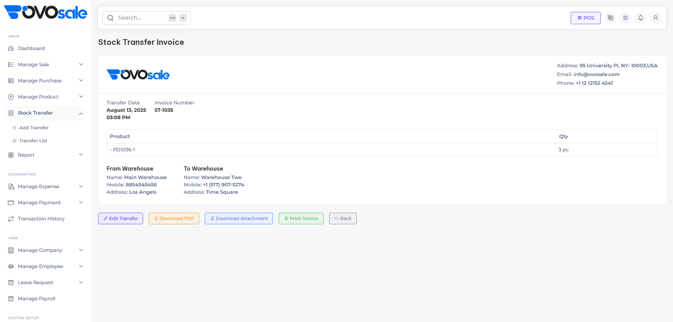Open Transfer List submenu item
This screenshot has height=322, width=673.
[x=33, y=141]
